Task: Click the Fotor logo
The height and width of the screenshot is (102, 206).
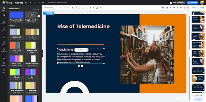Action: [x=7, y=3]
